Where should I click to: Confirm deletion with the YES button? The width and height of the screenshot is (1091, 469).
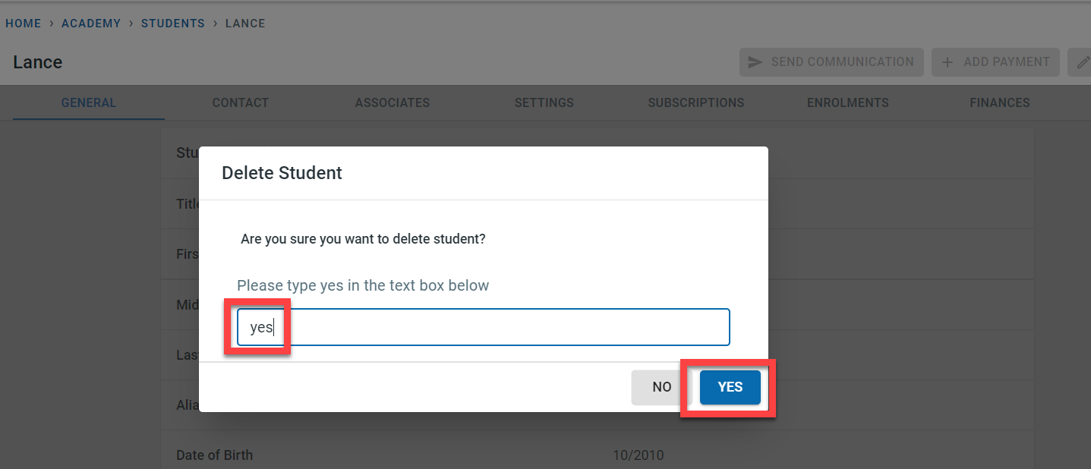[730, 387]
